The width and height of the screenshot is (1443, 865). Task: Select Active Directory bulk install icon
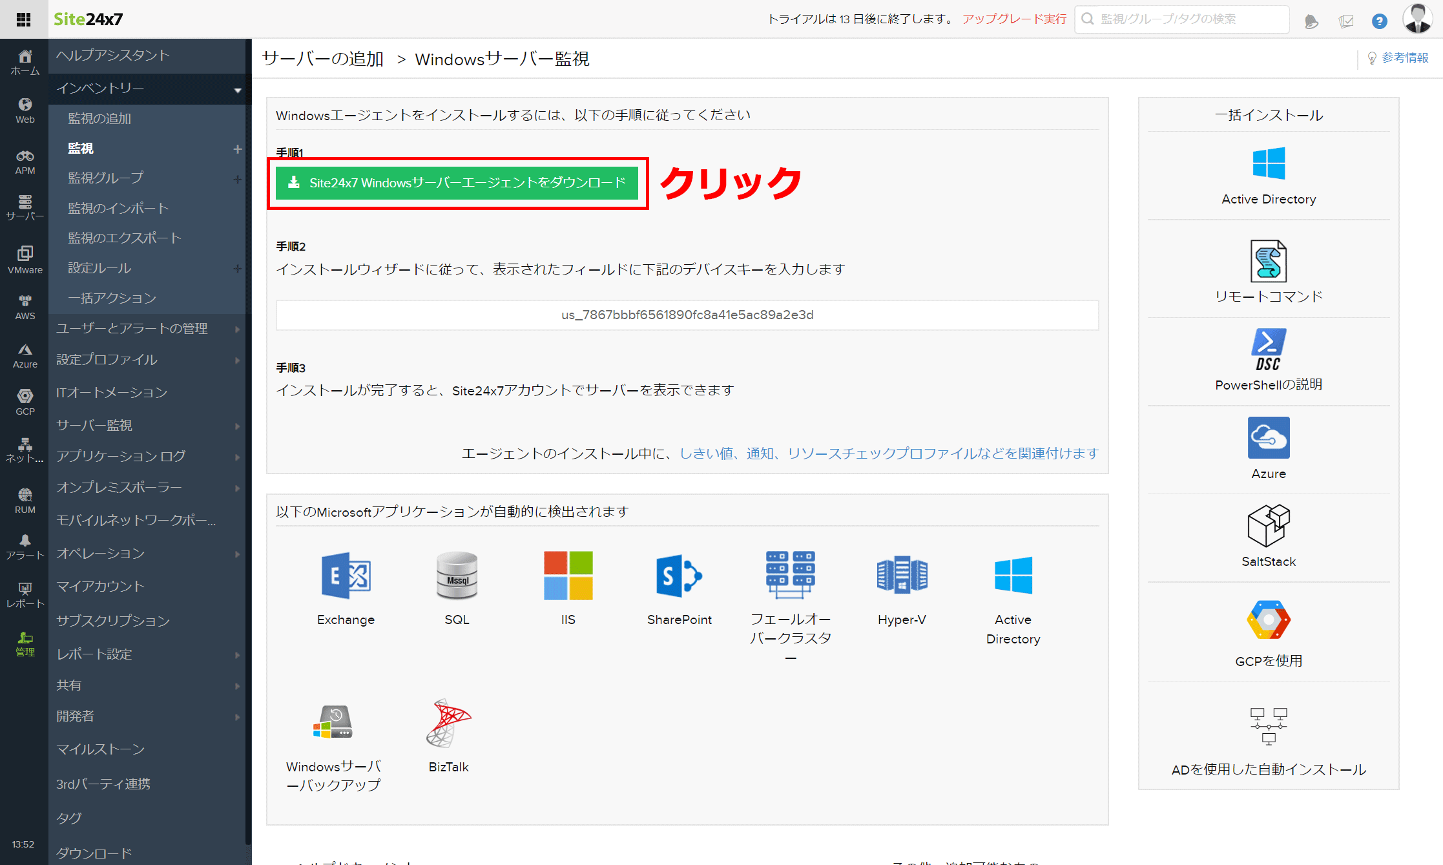click(x=1269, y=163)
